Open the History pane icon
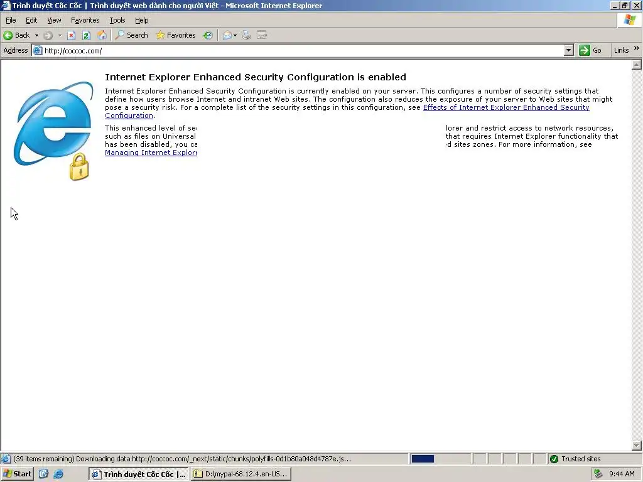643x482 pixels. click(x=208, y=35)
